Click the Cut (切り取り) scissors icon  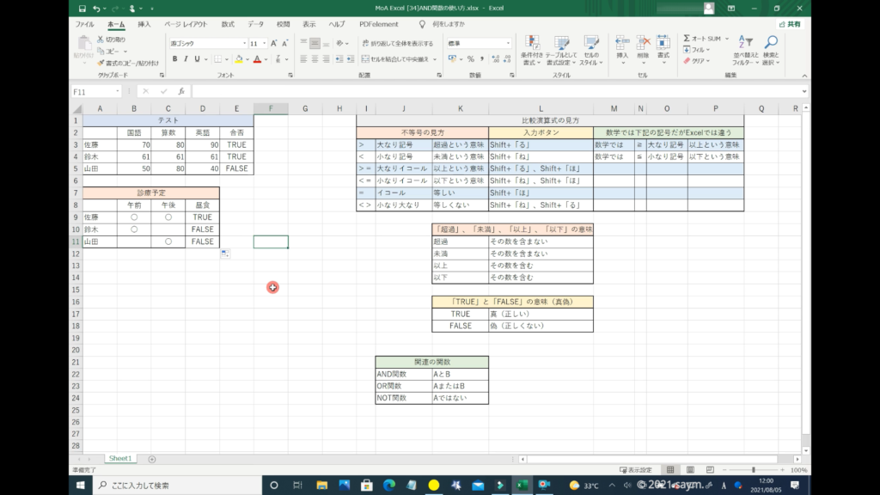pyautogui.click(x=101, y=40)
